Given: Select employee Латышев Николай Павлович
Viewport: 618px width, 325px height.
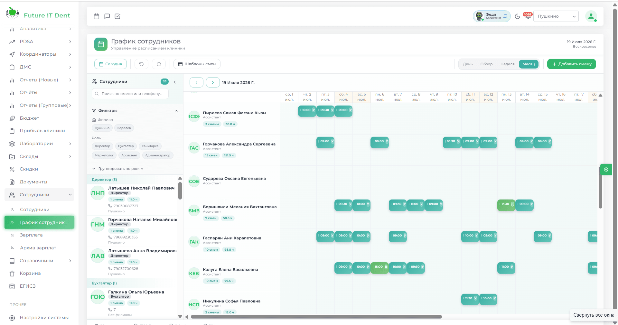Looking at the screenshot, I should click(133, 200).
